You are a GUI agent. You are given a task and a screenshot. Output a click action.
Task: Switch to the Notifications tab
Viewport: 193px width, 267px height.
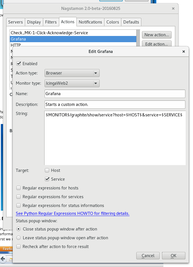(x=90, y=22)
